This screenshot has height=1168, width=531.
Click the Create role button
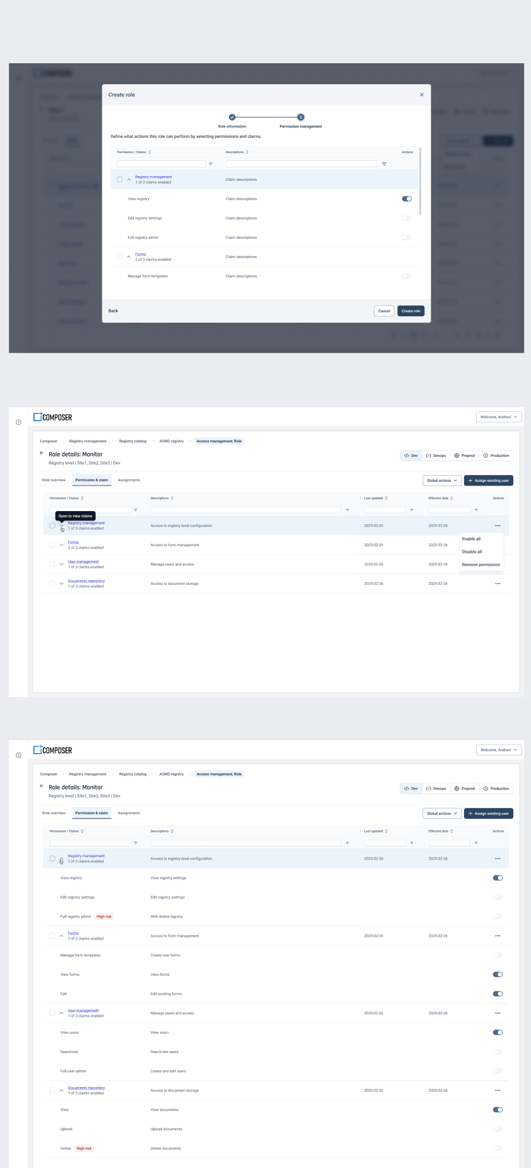click(x=411, y=311)
